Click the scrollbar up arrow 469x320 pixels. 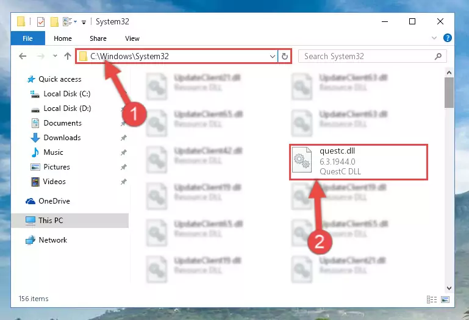(449, 73)
